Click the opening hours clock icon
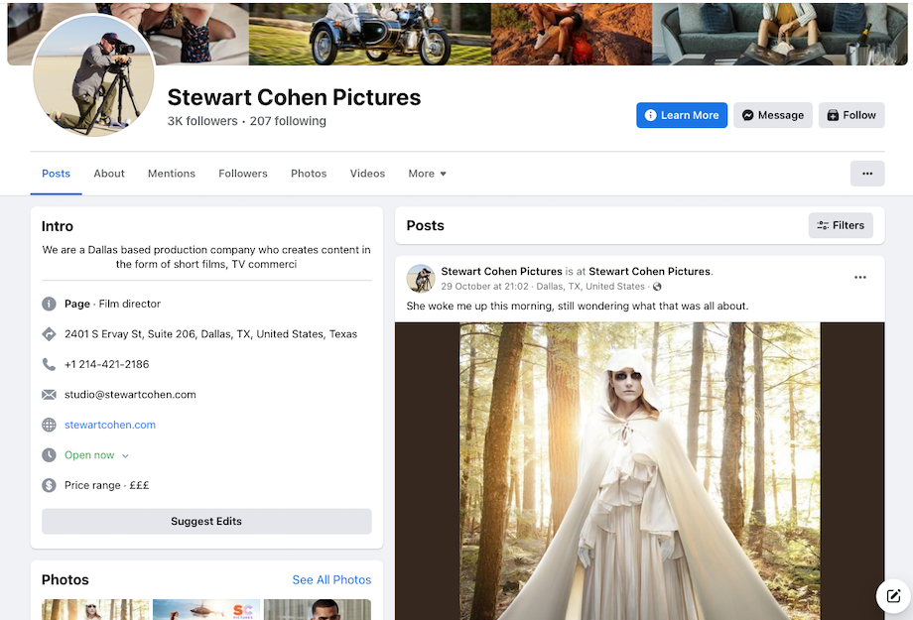The width and height of the screenshot is (913, 620). point(49,455)
